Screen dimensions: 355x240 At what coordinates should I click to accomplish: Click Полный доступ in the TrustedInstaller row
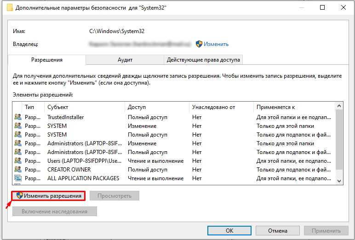coord(148,117)
